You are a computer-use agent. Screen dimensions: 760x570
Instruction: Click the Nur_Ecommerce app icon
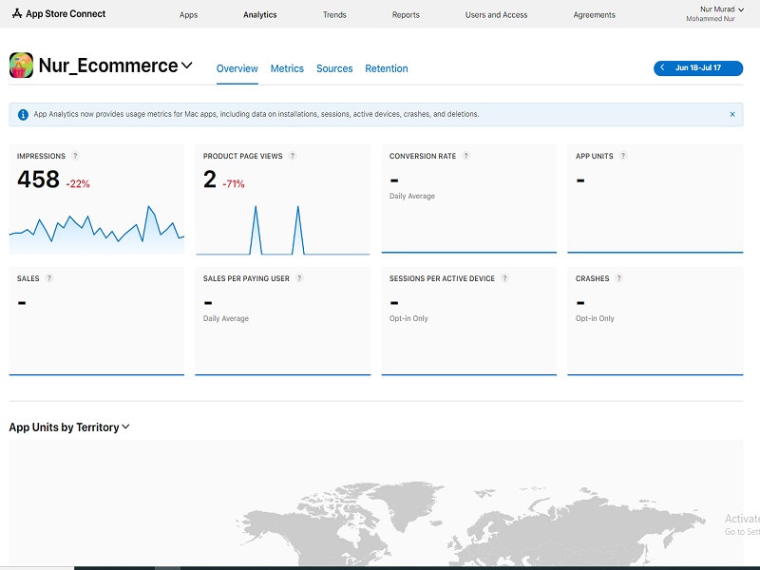22,66
